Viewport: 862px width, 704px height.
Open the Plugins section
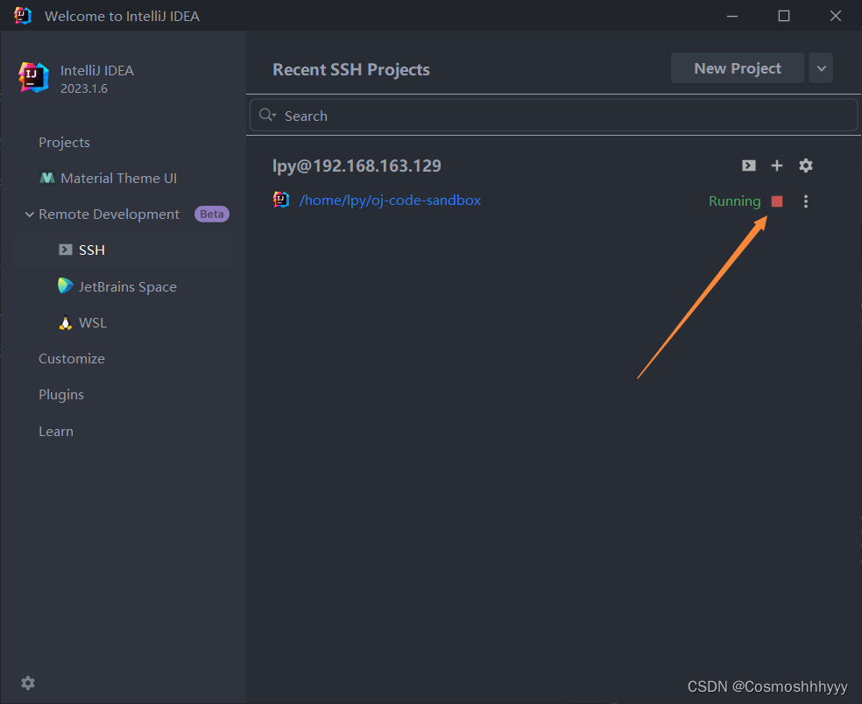click(x=61, y=395)
